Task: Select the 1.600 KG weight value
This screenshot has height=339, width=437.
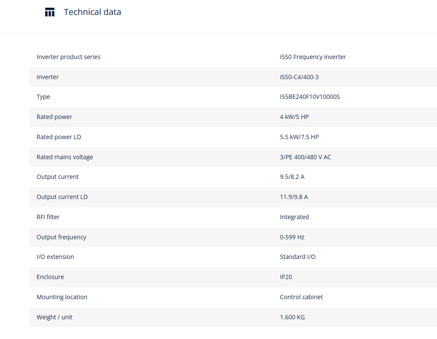Action: [292, 317]
